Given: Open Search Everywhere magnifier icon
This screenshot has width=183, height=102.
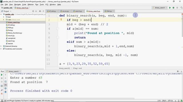Looking at the screenshot, I should coord(181,8).
